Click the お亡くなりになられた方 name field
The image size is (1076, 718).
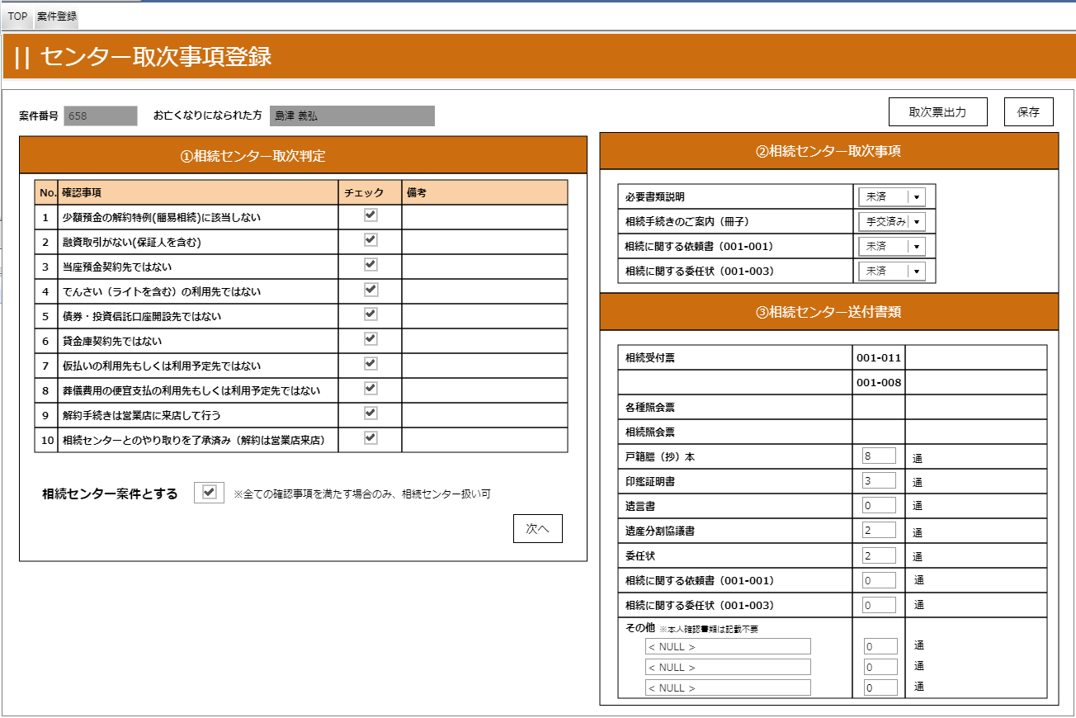pyautogui.click(x=352, y=116)
